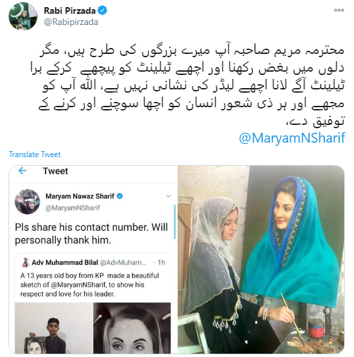Open Maryam Nawaz Sharif's avatar in embedded tweet
Viewport: 354px width, 357px height.
[x=28, y=201]
